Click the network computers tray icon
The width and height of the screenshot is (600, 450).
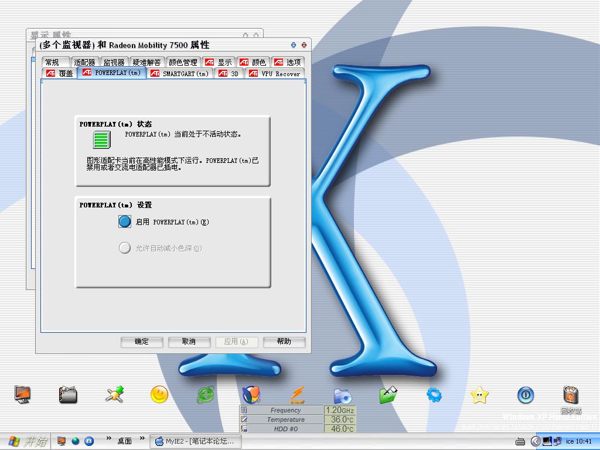tap(557, 441)
